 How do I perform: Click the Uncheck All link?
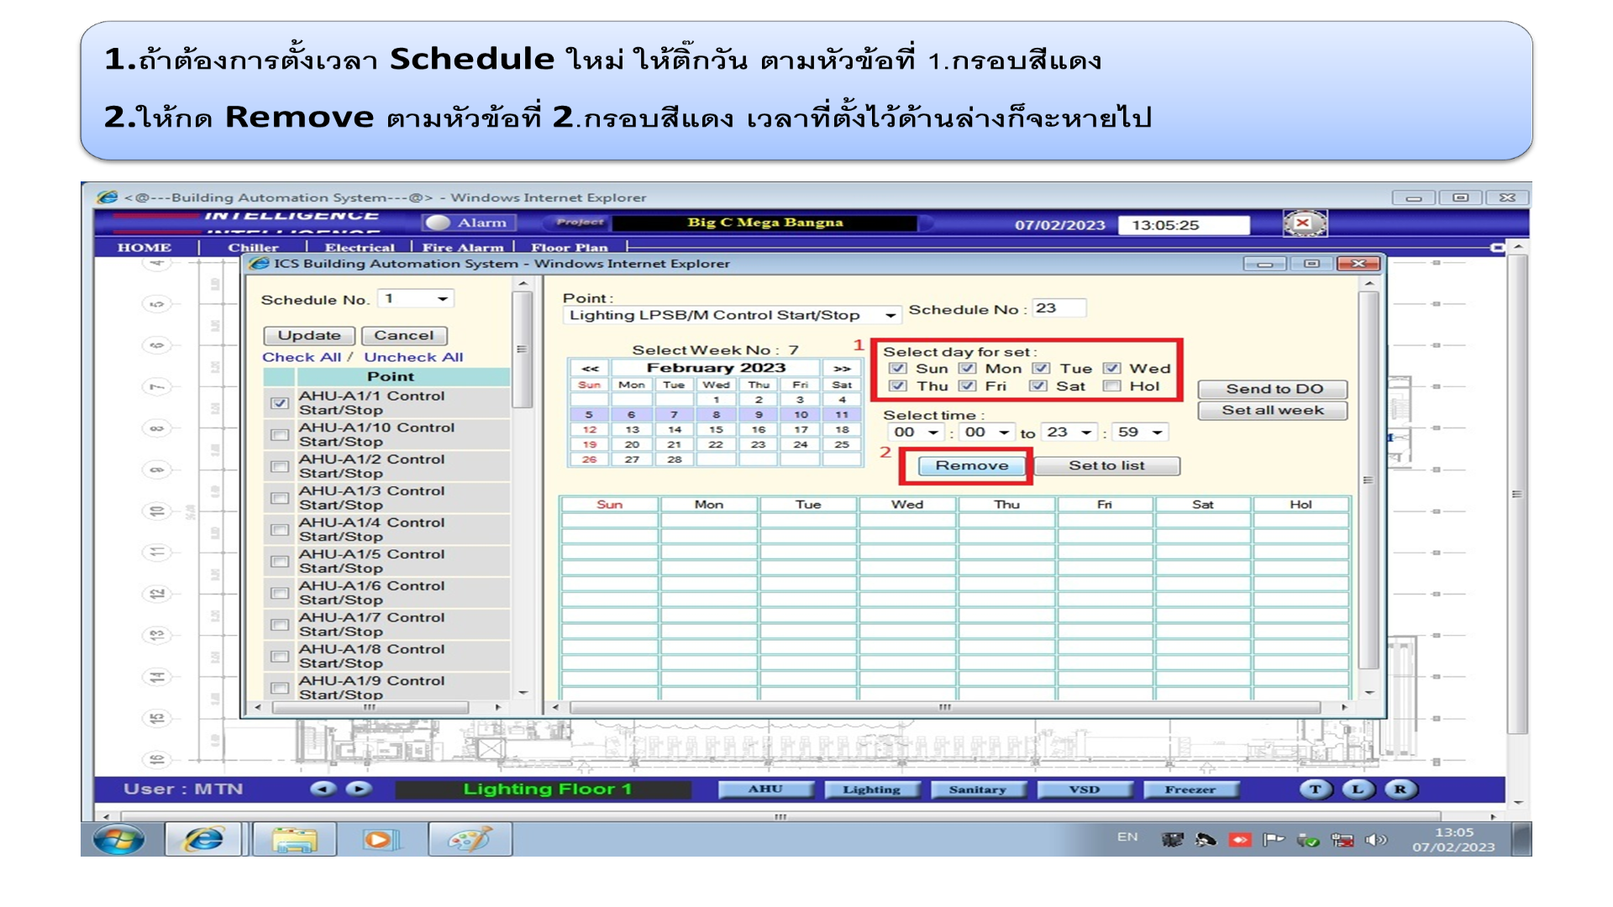(413, 357)
